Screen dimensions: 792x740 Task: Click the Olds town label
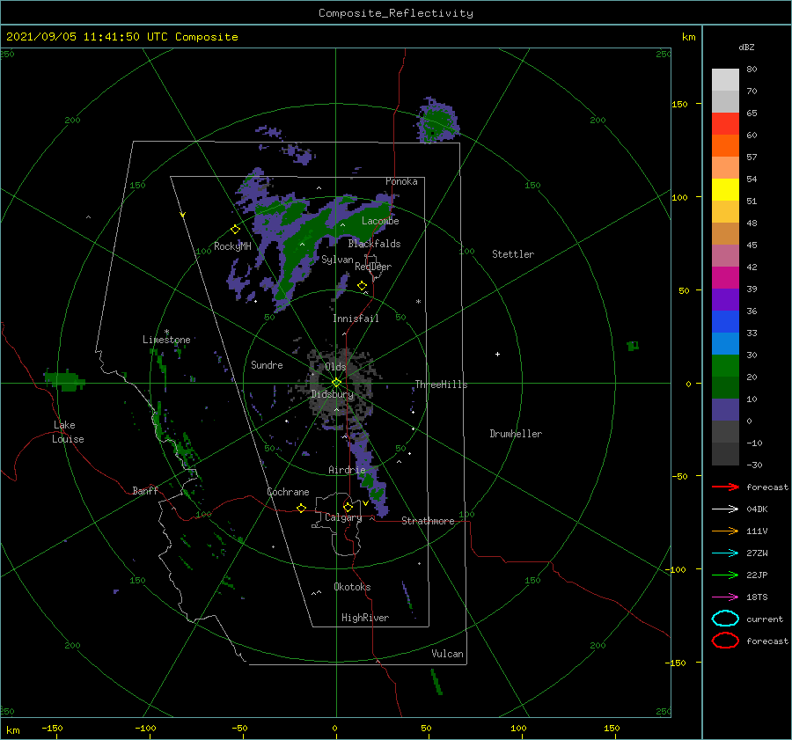click(x=335, y=367)
